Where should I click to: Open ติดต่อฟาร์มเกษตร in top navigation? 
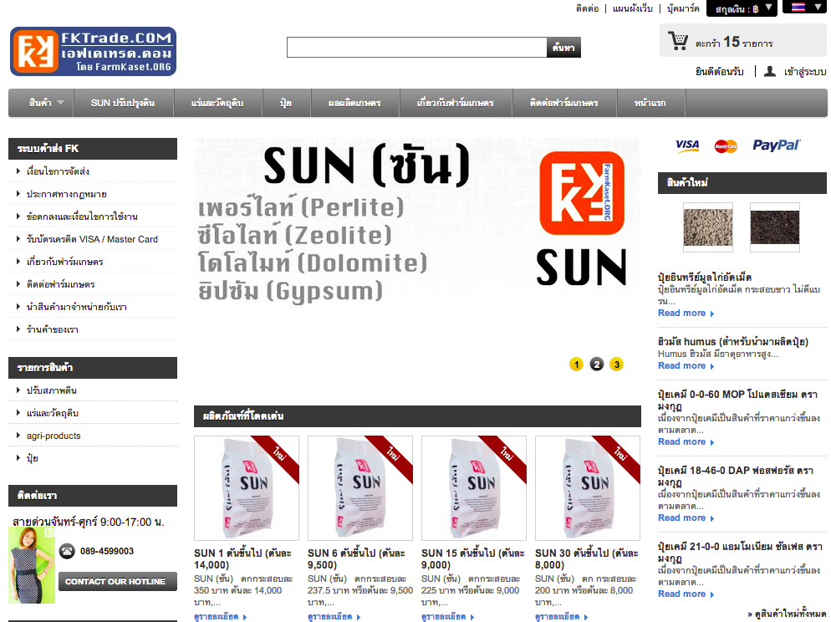coord(564,103)
